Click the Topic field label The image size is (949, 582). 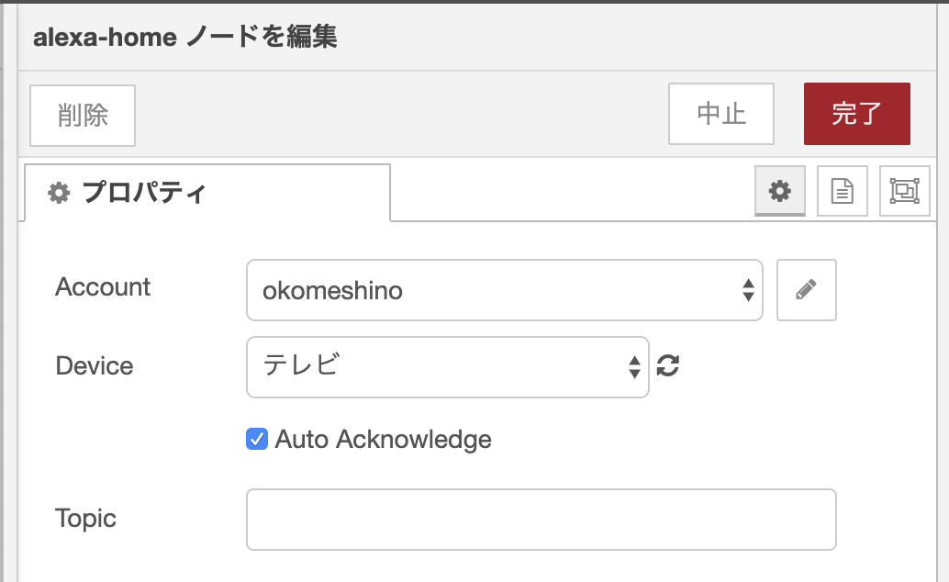click(85, 519)
